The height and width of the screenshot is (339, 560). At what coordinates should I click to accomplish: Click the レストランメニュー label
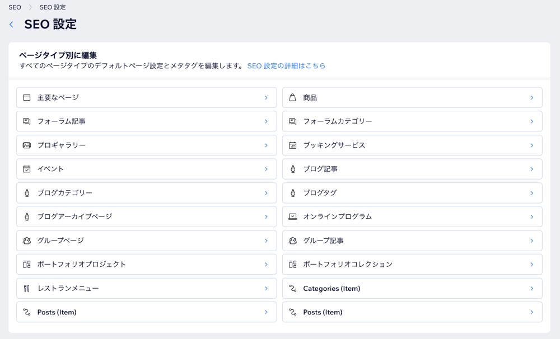coord(68,288)
